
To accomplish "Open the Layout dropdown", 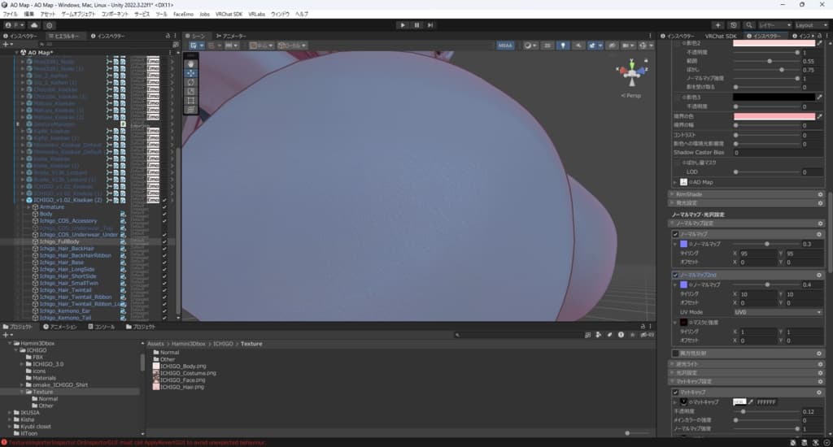I will [x=811, y=25].
